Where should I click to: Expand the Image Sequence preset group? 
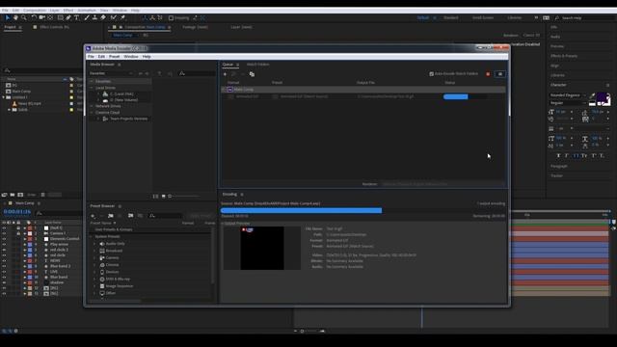(94, 286)
